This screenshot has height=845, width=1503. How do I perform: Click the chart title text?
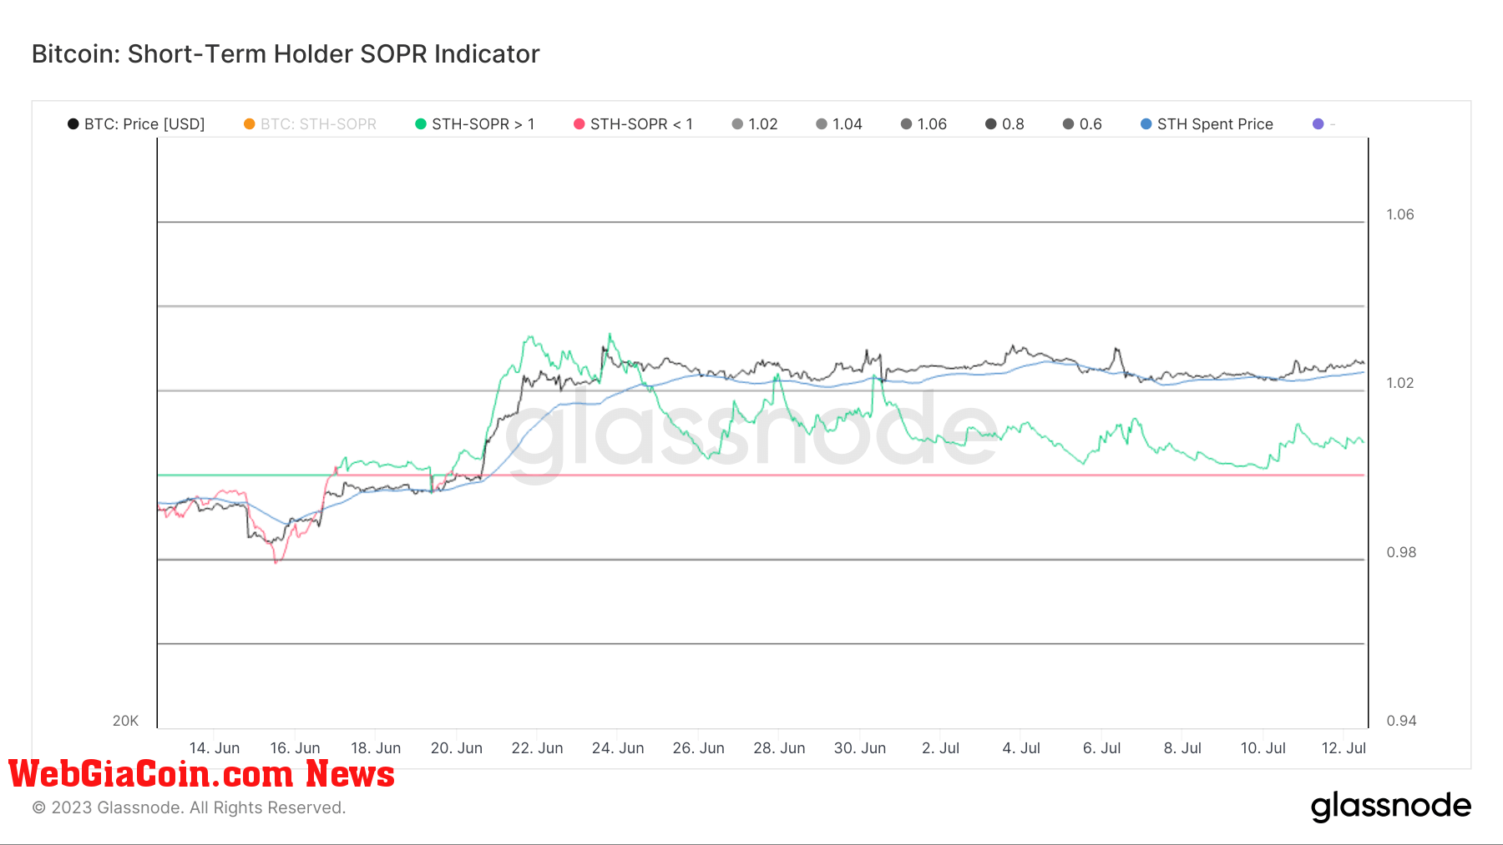click(286, 54)
